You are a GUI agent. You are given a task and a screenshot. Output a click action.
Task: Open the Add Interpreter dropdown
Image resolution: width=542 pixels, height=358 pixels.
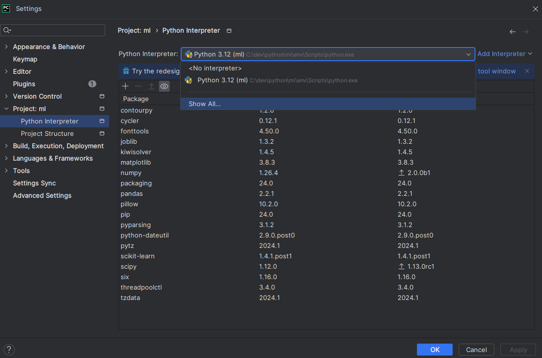(505, 54)
